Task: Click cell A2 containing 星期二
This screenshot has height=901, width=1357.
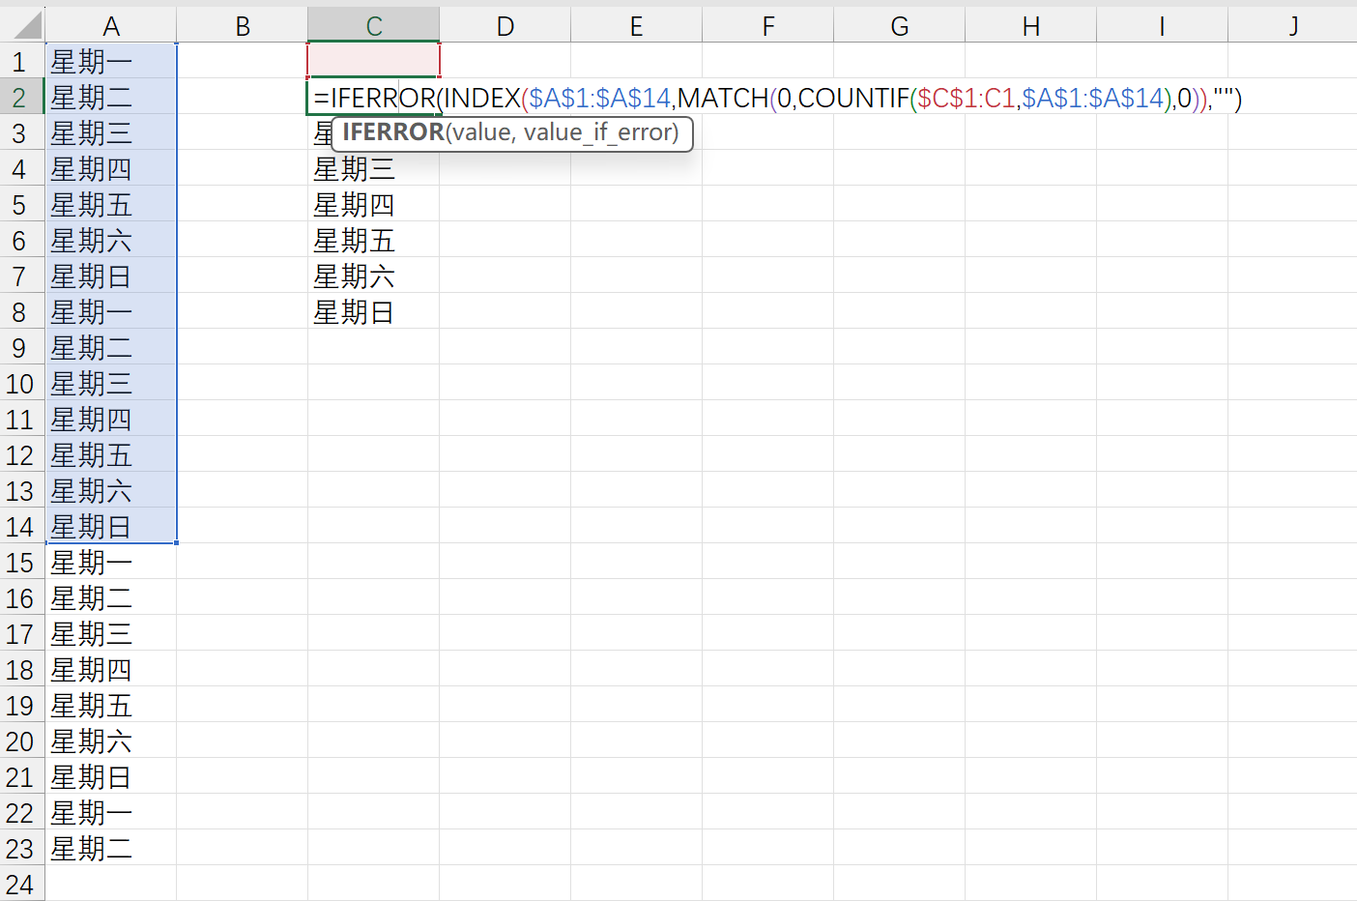Action: click(x=111, y=97)
